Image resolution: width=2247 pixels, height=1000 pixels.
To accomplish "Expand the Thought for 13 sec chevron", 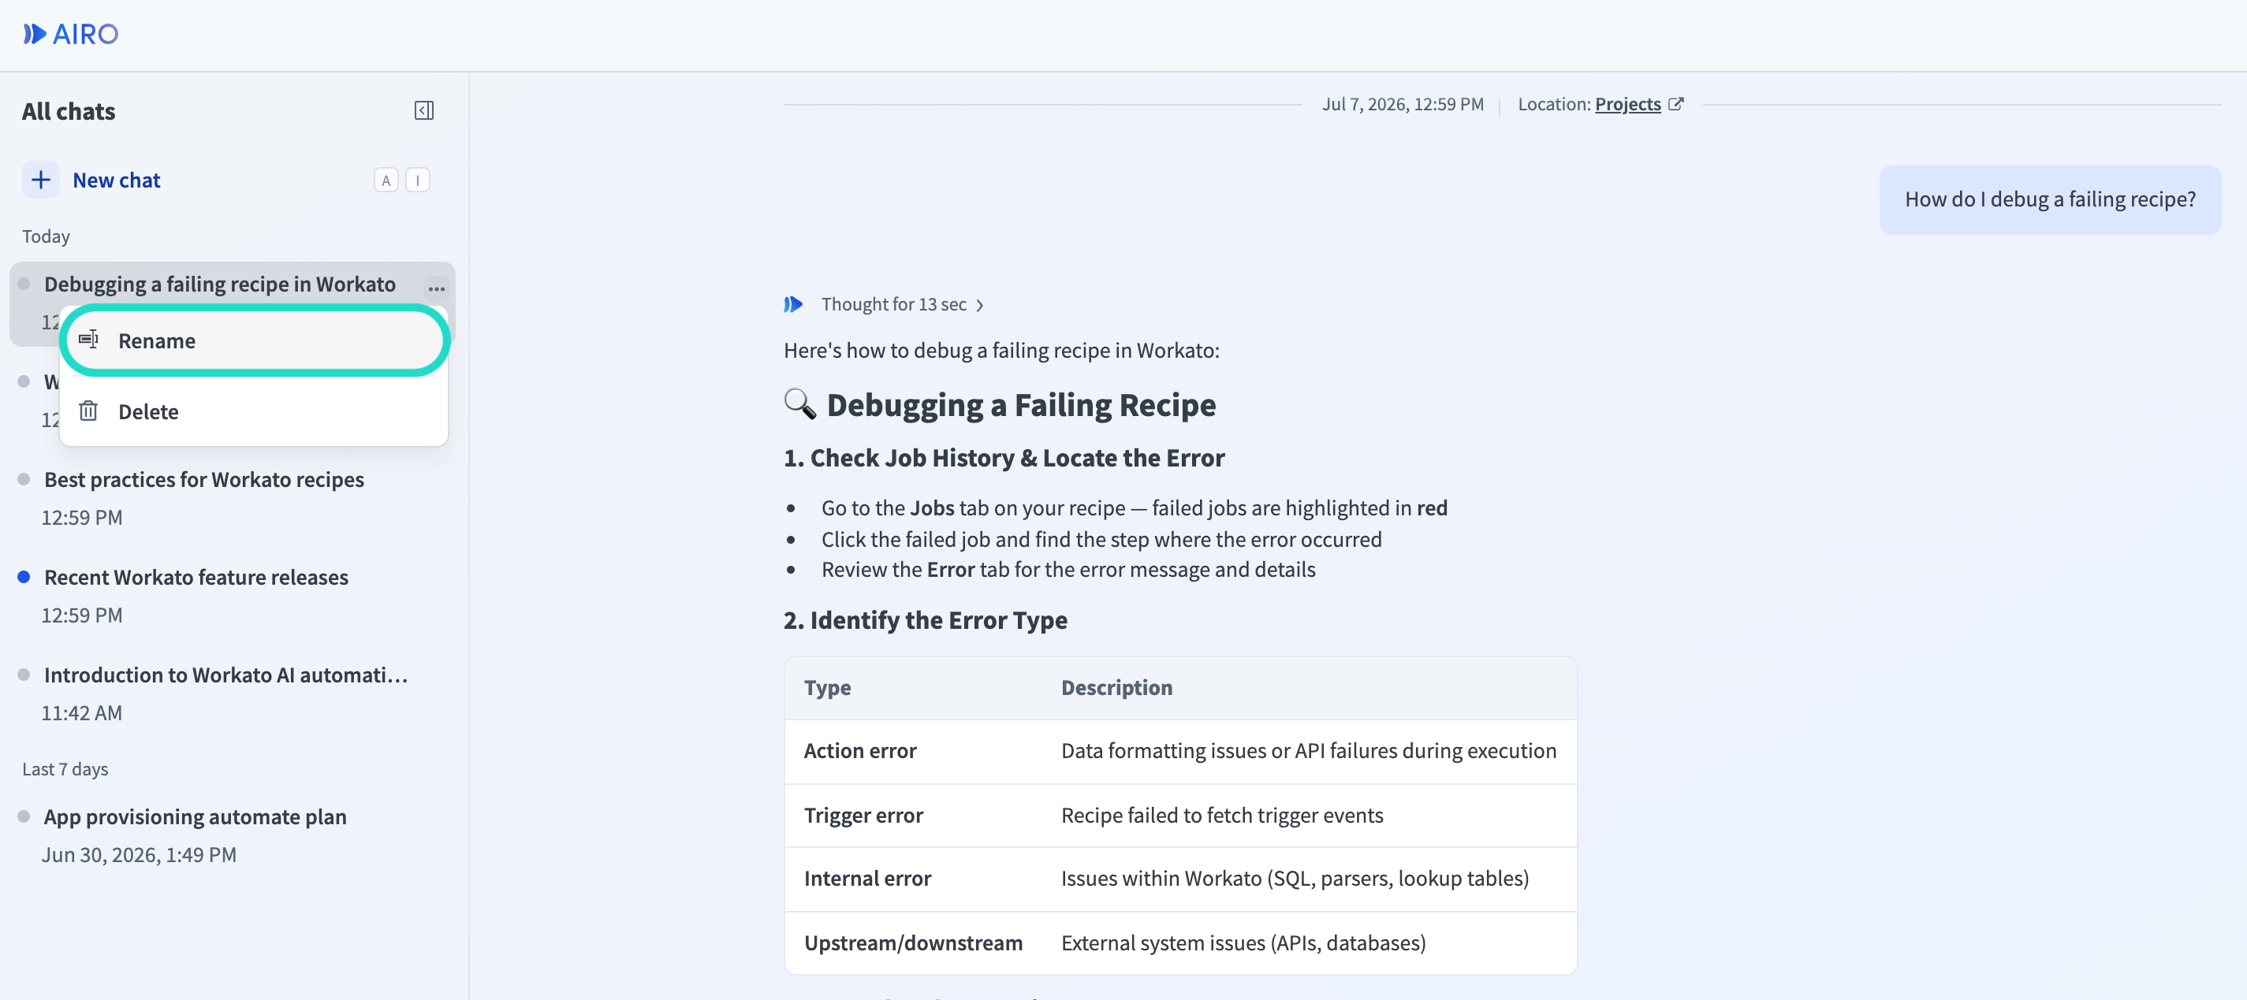I will pyautogui.click(x=979, y=305).
